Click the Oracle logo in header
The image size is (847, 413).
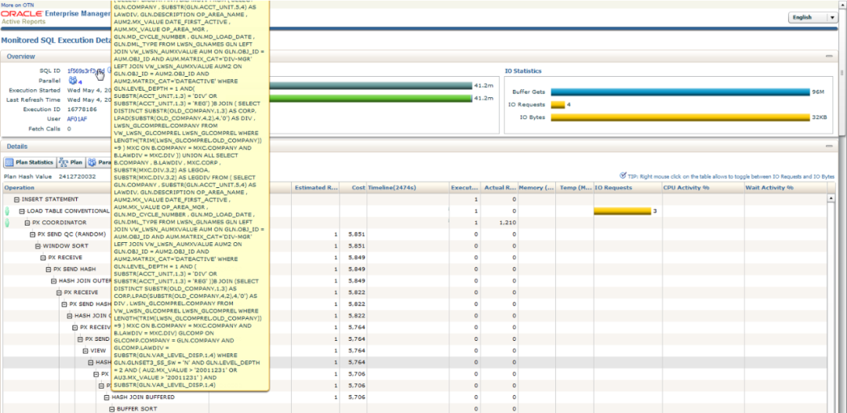coord(21,14)
